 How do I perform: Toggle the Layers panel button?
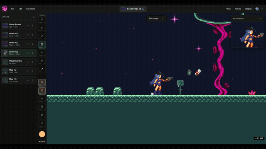click(x=42, y=83)
